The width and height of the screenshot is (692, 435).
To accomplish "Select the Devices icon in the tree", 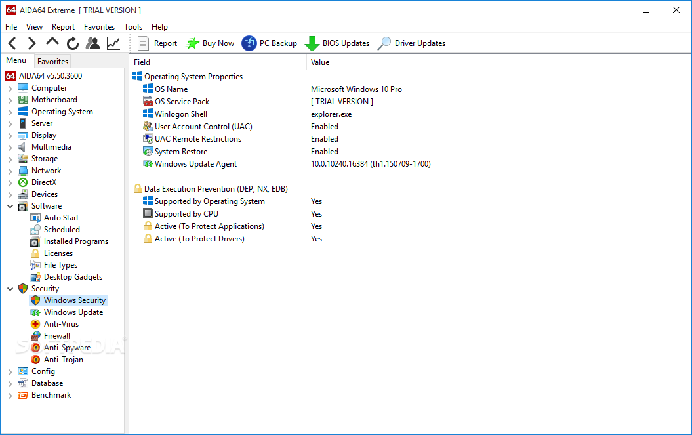I will tap(22, 194).
